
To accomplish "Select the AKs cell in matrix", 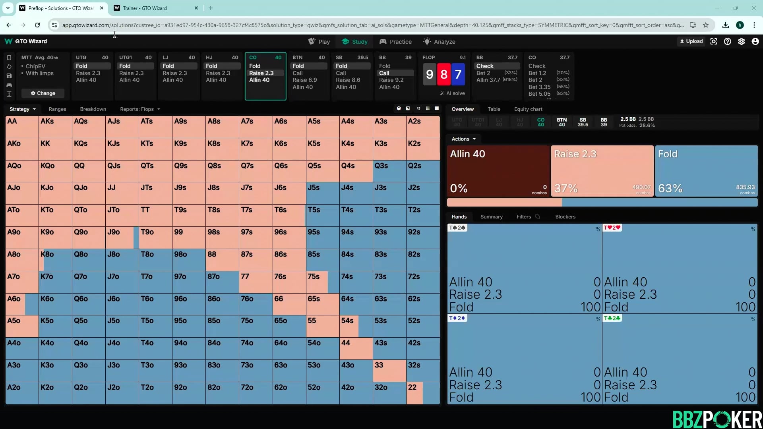I will (x=55, y=127).
